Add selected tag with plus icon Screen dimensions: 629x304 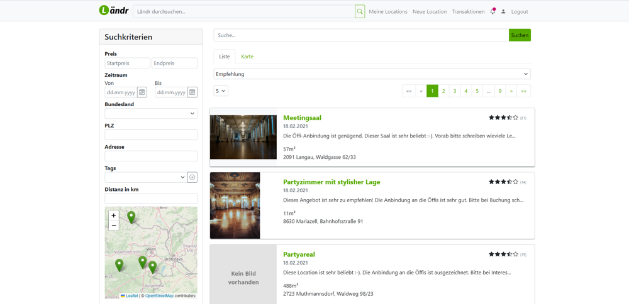click(192, 177)
